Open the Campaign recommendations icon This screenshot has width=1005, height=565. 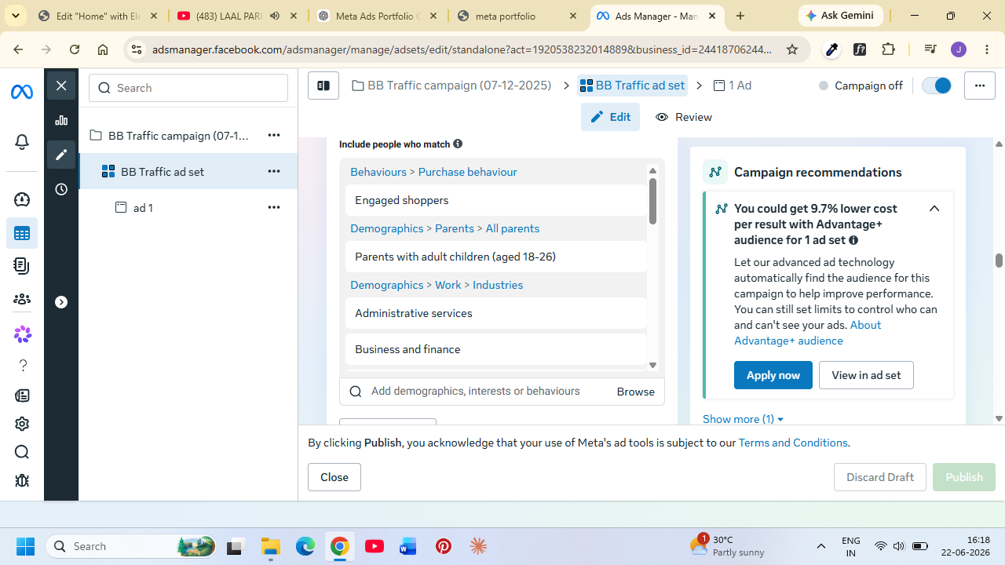(x=715, y=172)
